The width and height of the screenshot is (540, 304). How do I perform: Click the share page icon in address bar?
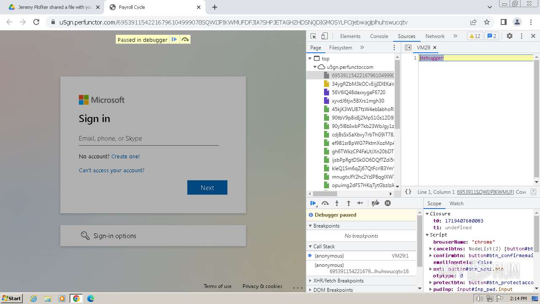click(473, 22)
